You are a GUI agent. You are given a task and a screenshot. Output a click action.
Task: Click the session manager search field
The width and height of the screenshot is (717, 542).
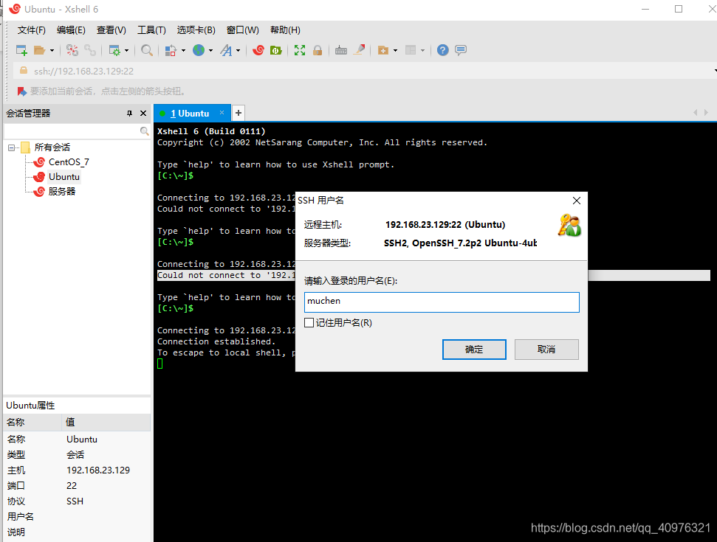[x=72, y=131]
